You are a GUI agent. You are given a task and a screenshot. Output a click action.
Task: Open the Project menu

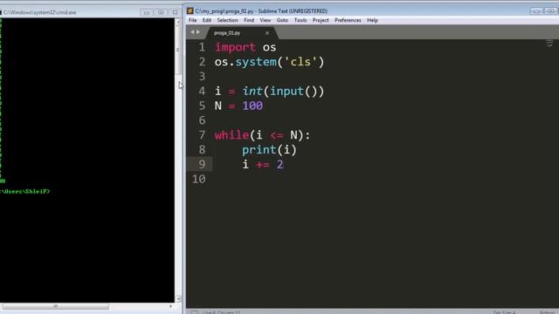tap(321, 20)
